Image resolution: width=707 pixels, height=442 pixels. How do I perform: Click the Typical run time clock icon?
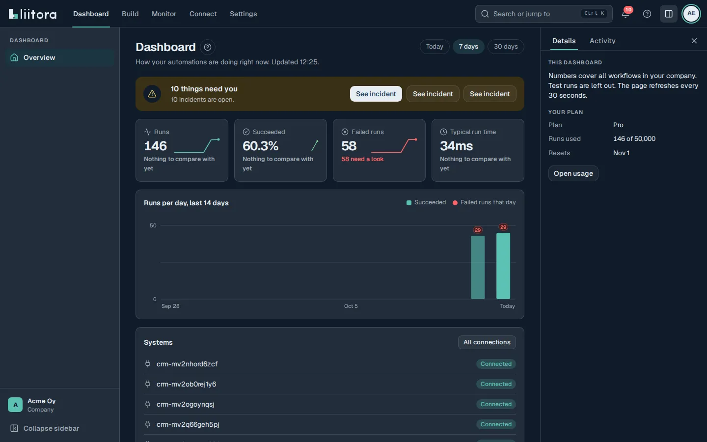(443, 132)
